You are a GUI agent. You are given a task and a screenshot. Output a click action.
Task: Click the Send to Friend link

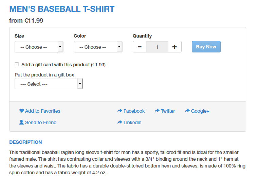click(41, 122)
